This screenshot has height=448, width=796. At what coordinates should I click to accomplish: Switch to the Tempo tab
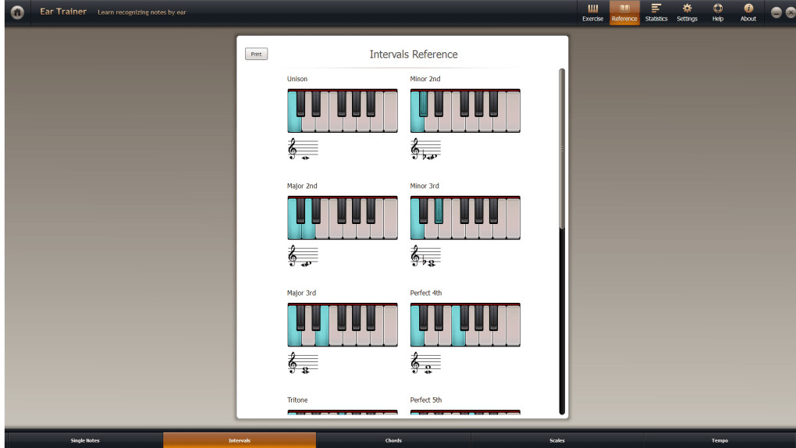click(x=720, y=440)
